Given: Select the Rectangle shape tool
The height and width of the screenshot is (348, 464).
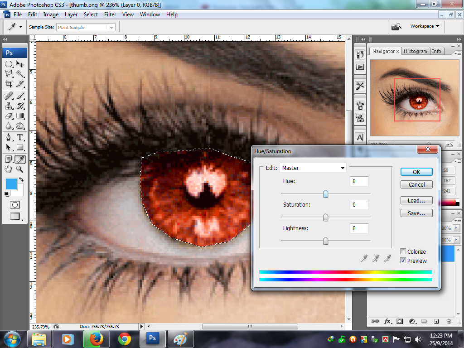Looking at the screenshot, I should (20, 147).
